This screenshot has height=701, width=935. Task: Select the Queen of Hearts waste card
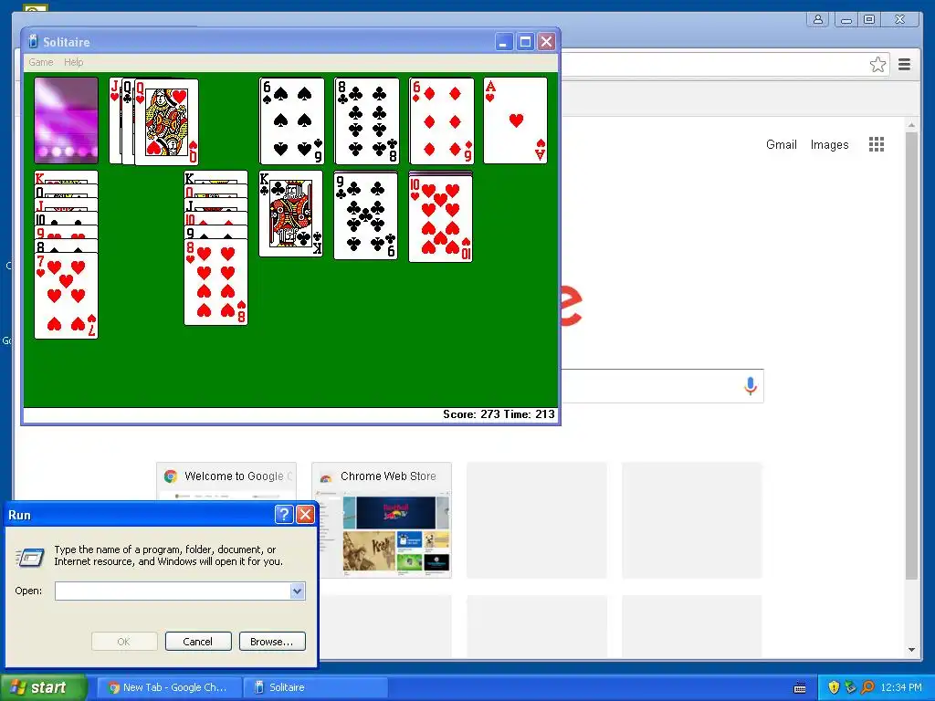167,122
